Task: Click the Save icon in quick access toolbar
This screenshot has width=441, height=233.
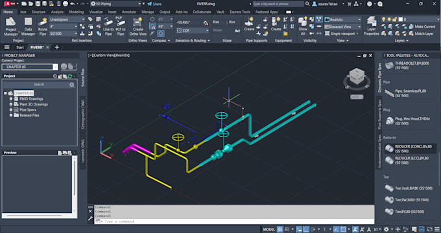Action: [x=38, y=4]
